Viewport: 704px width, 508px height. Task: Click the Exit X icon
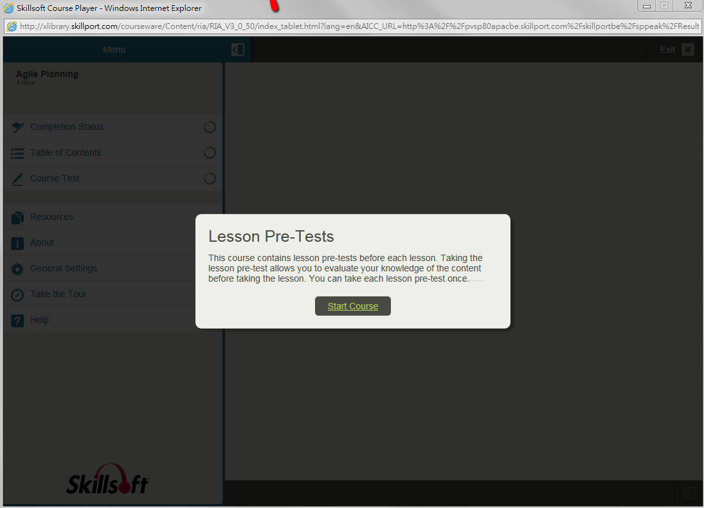(x=687, y=50)
